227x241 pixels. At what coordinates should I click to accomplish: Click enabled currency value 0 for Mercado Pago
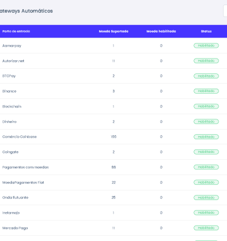pos(161,228)
